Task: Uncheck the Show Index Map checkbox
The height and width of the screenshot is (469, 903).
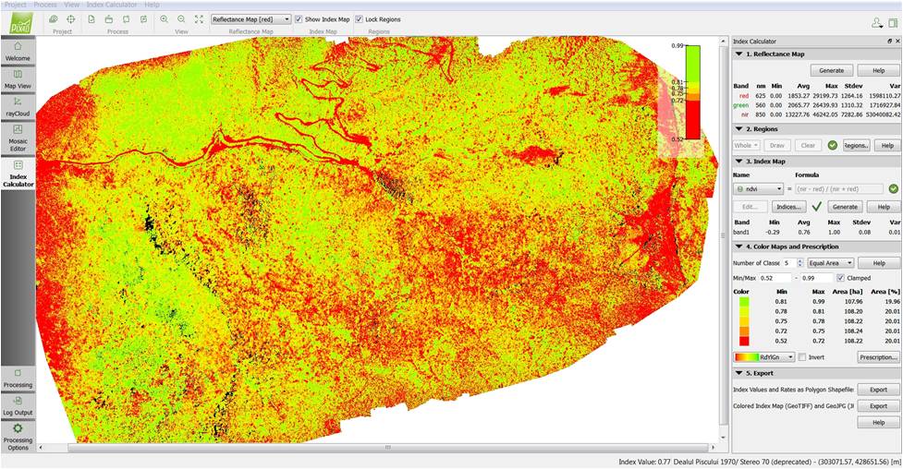Action: pyautogui.click(x=299, y=19)
